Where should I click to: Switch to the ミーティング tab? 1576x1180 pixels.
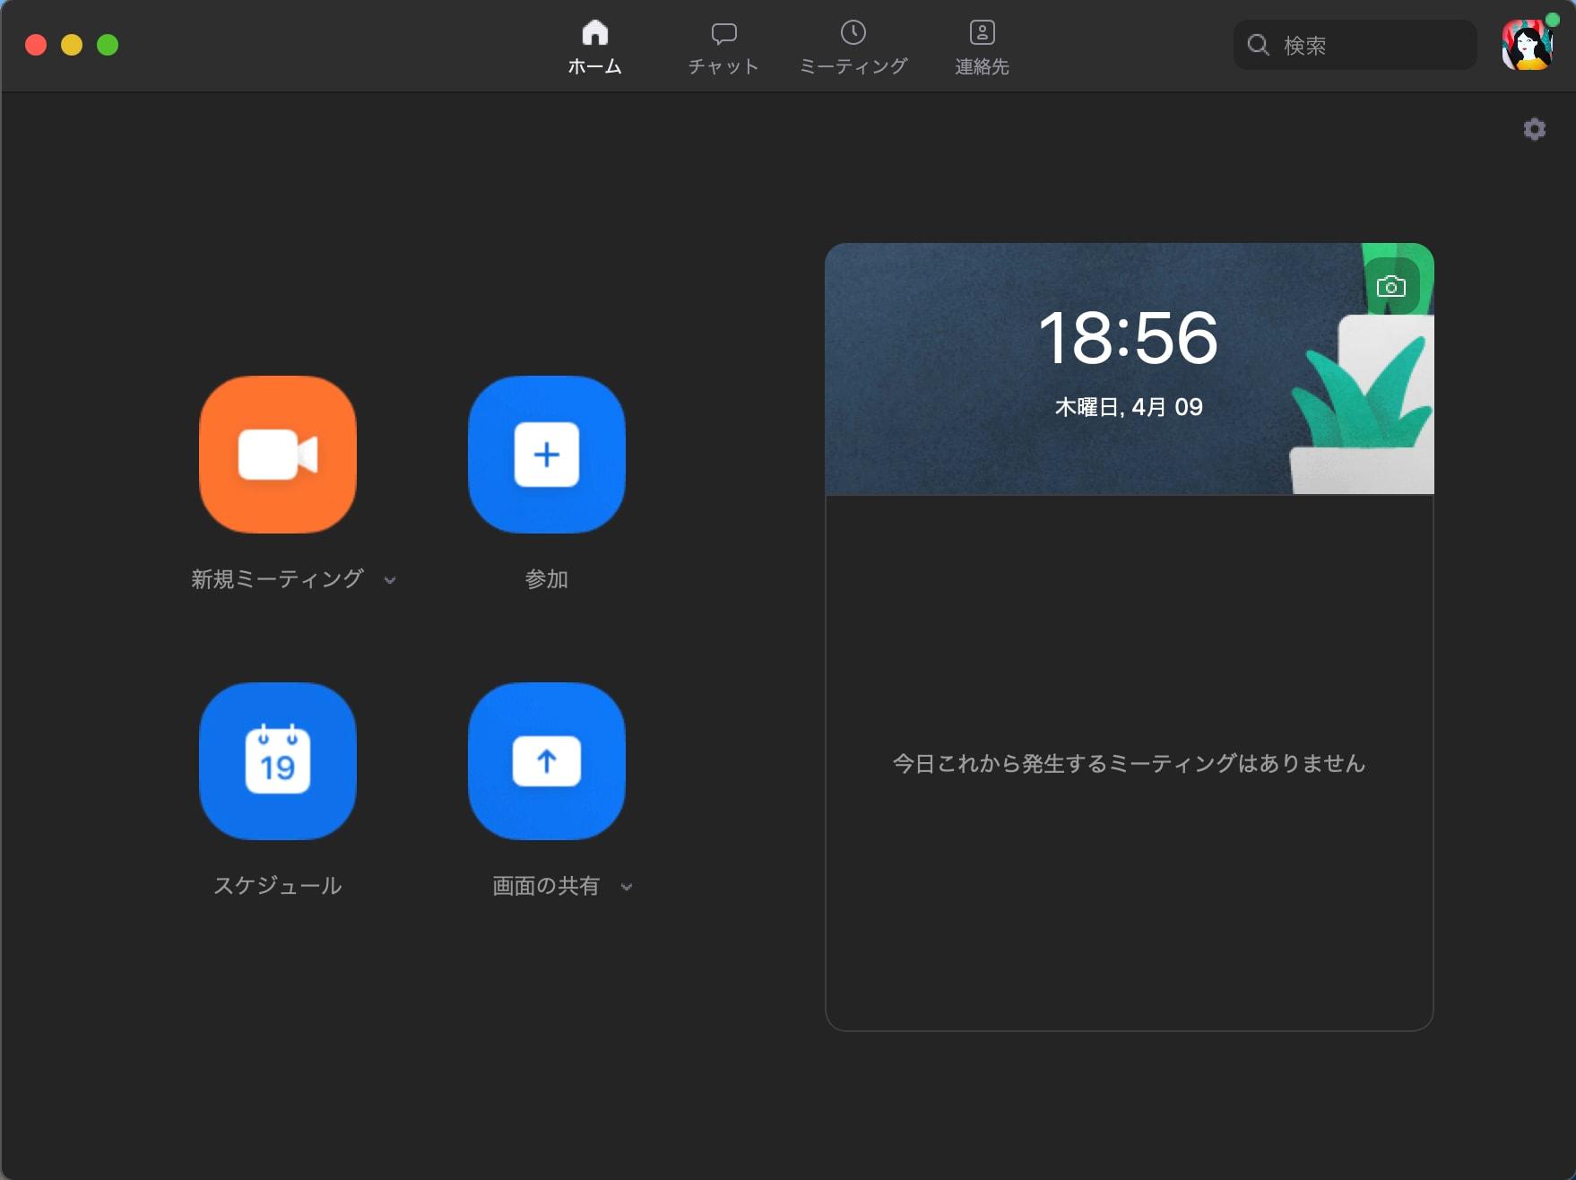click(x=853, y=48)
